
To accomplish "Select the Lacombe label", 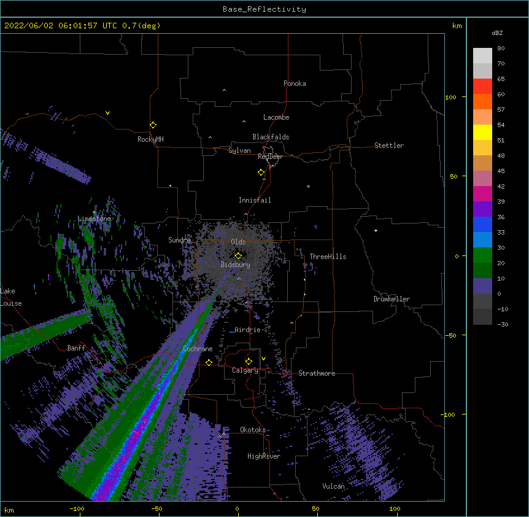I will [276, 117].
